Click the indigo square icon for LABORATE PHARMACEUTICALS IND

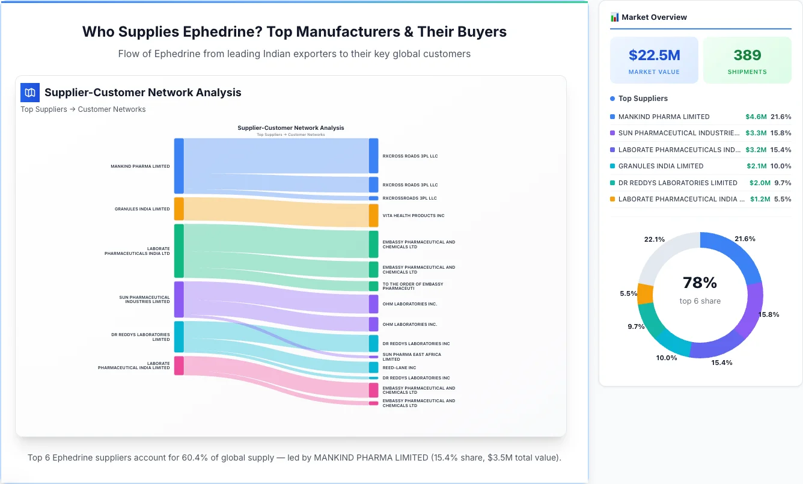[612, 149]
